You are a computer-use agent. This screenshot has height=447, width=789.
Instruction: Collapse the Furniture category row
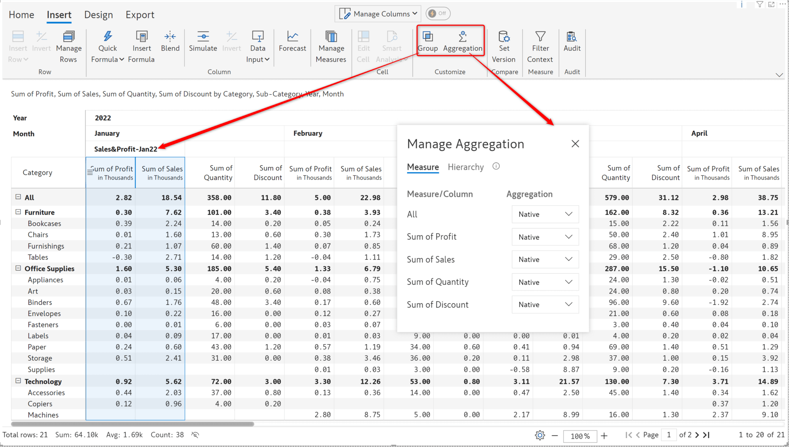click(18, 212)
